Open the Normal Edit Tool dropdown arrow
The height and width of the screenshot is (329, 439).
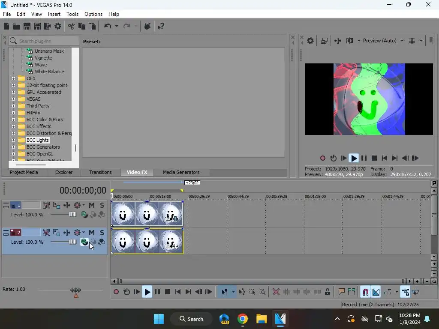click(x=233, y=292)
